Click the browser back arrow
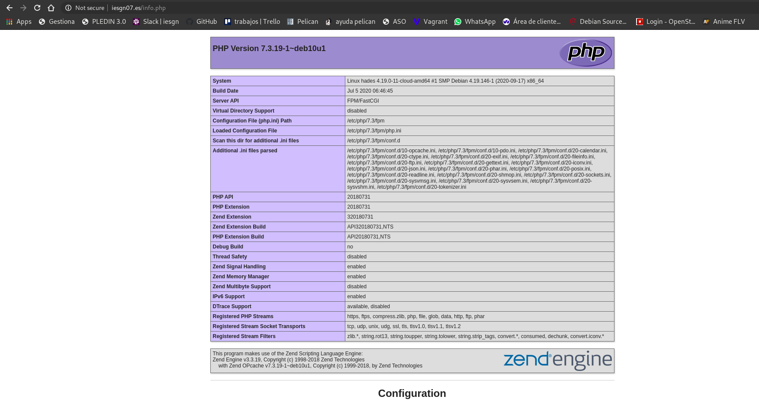Viewport: 759px width, 406px height. coord(10,7)
